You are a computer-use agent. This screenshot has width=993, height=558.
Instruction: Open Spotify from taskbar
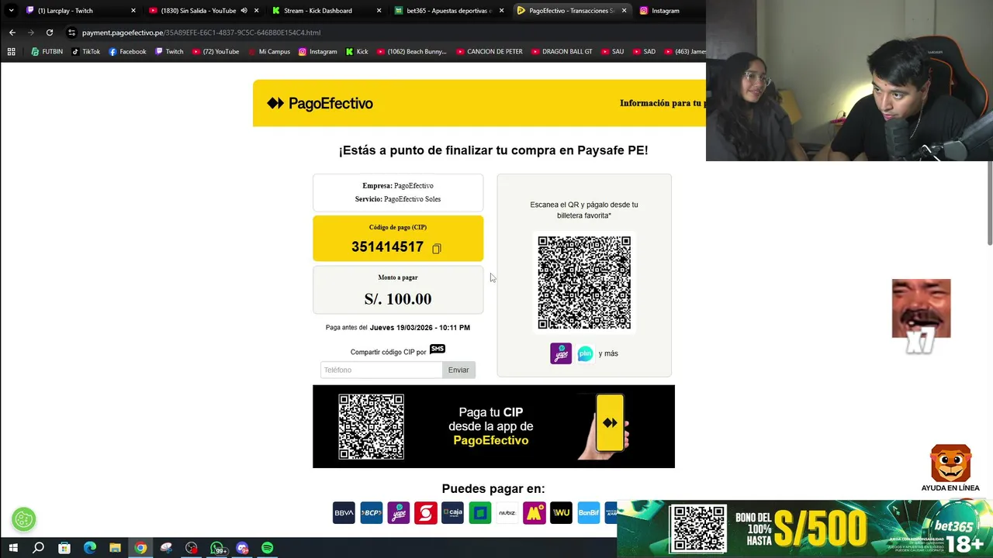click(x=267, y=548)
